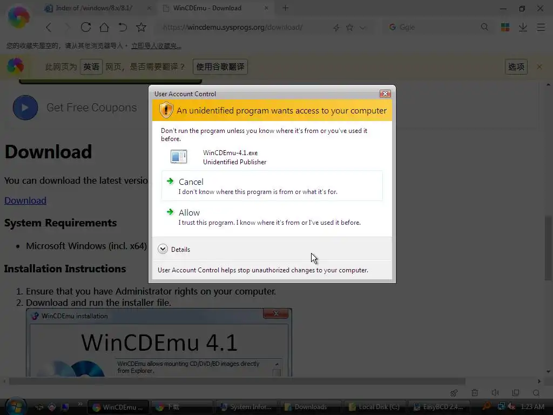Open the browser downloads arrow icon
The width and height of the screenshot is (553, 415).
click(523, 27)
